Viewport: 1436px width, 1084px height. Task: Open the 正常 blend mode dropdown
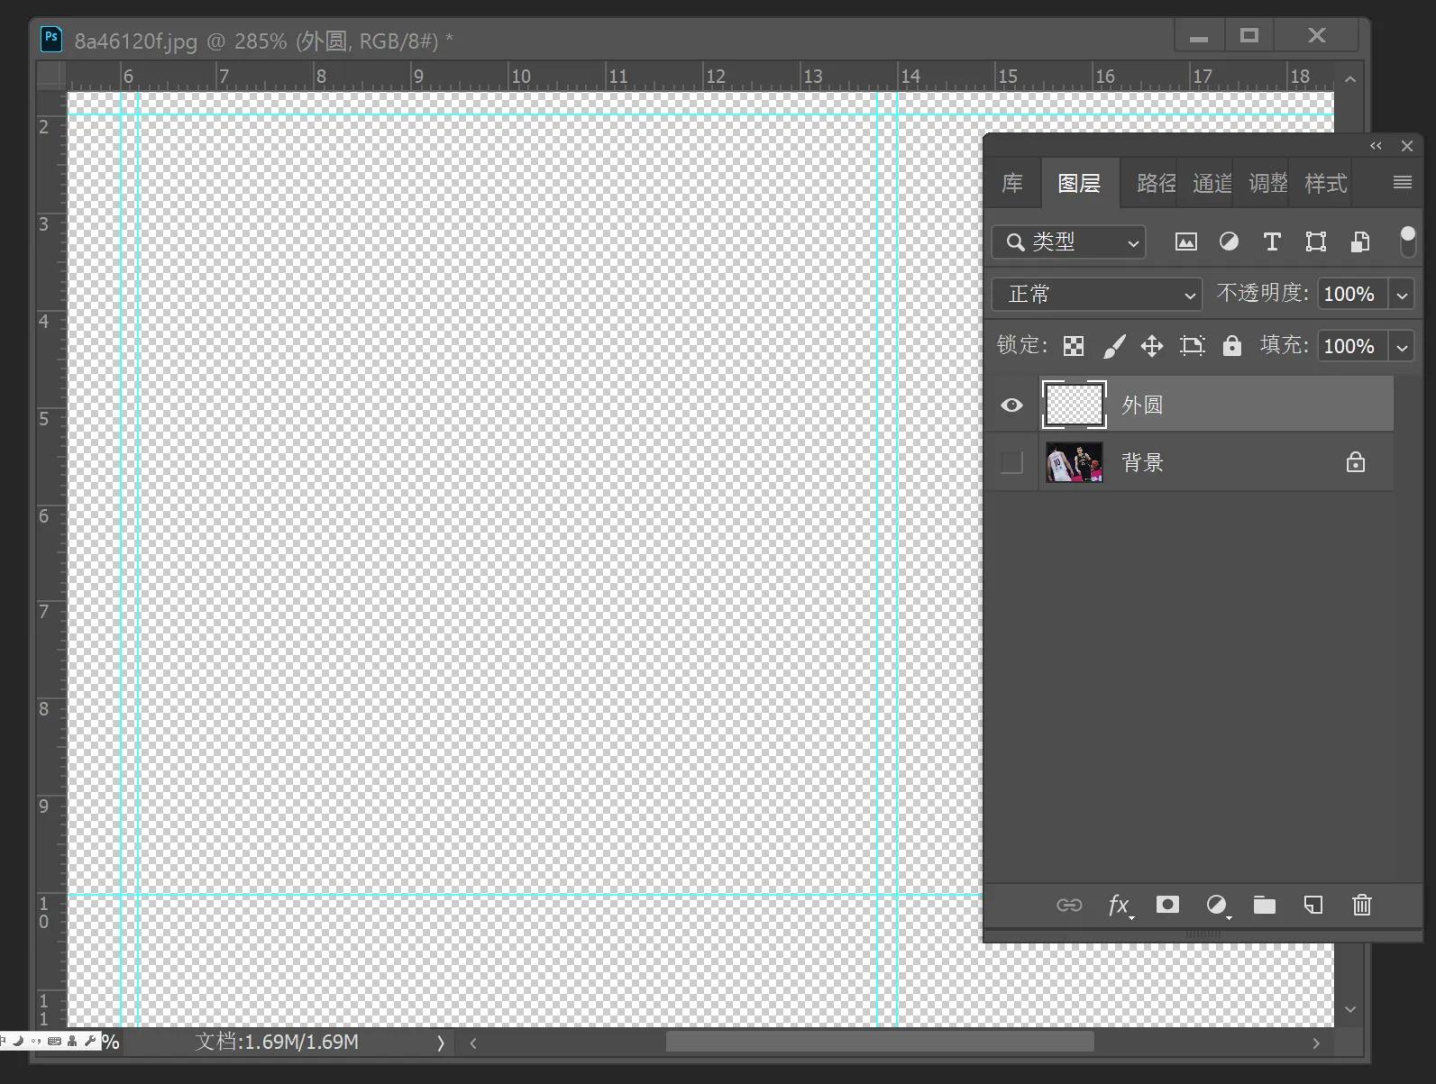pos(1097,294)
